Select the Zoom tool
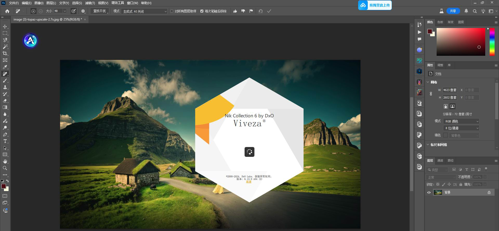The height and width of the screenshot is (231, 499). 5,168
